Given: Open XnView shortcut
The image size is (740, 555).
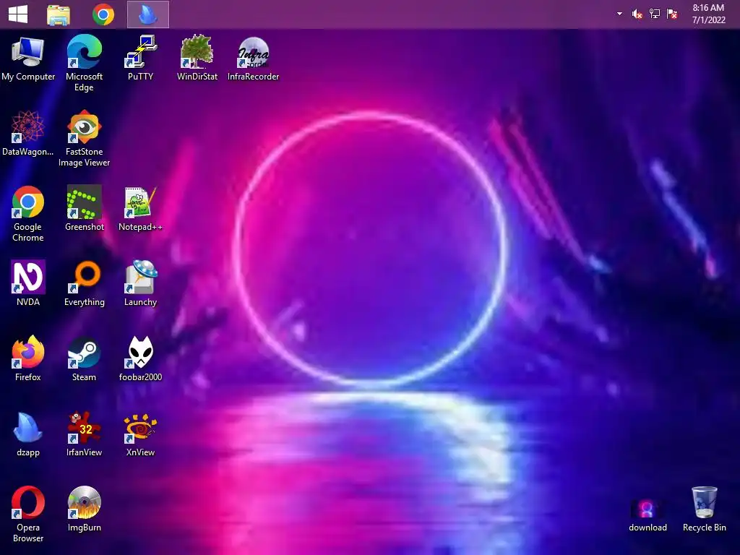Looking at the screenshot, I should [141, 434].
